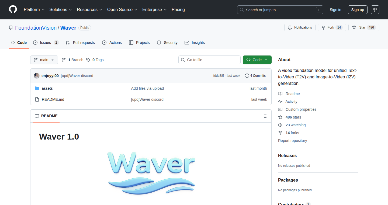Open the README.md file
Viewport: 388px width, 205px height.
(x=53, y=99)
